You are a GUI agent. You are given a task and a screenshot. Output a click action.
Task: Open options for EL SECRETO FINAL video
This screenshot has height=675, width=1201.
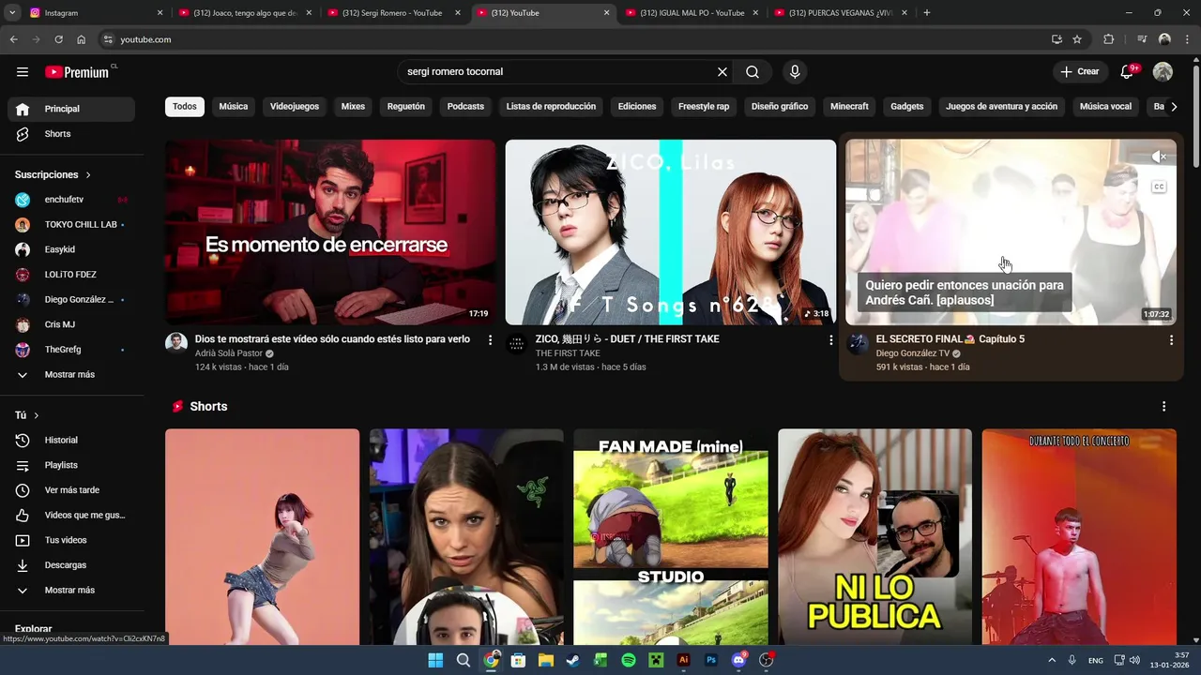point(1171,340)
